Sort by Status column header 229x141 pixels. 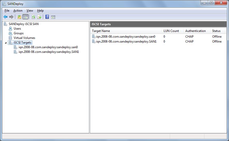coord(218,31)
